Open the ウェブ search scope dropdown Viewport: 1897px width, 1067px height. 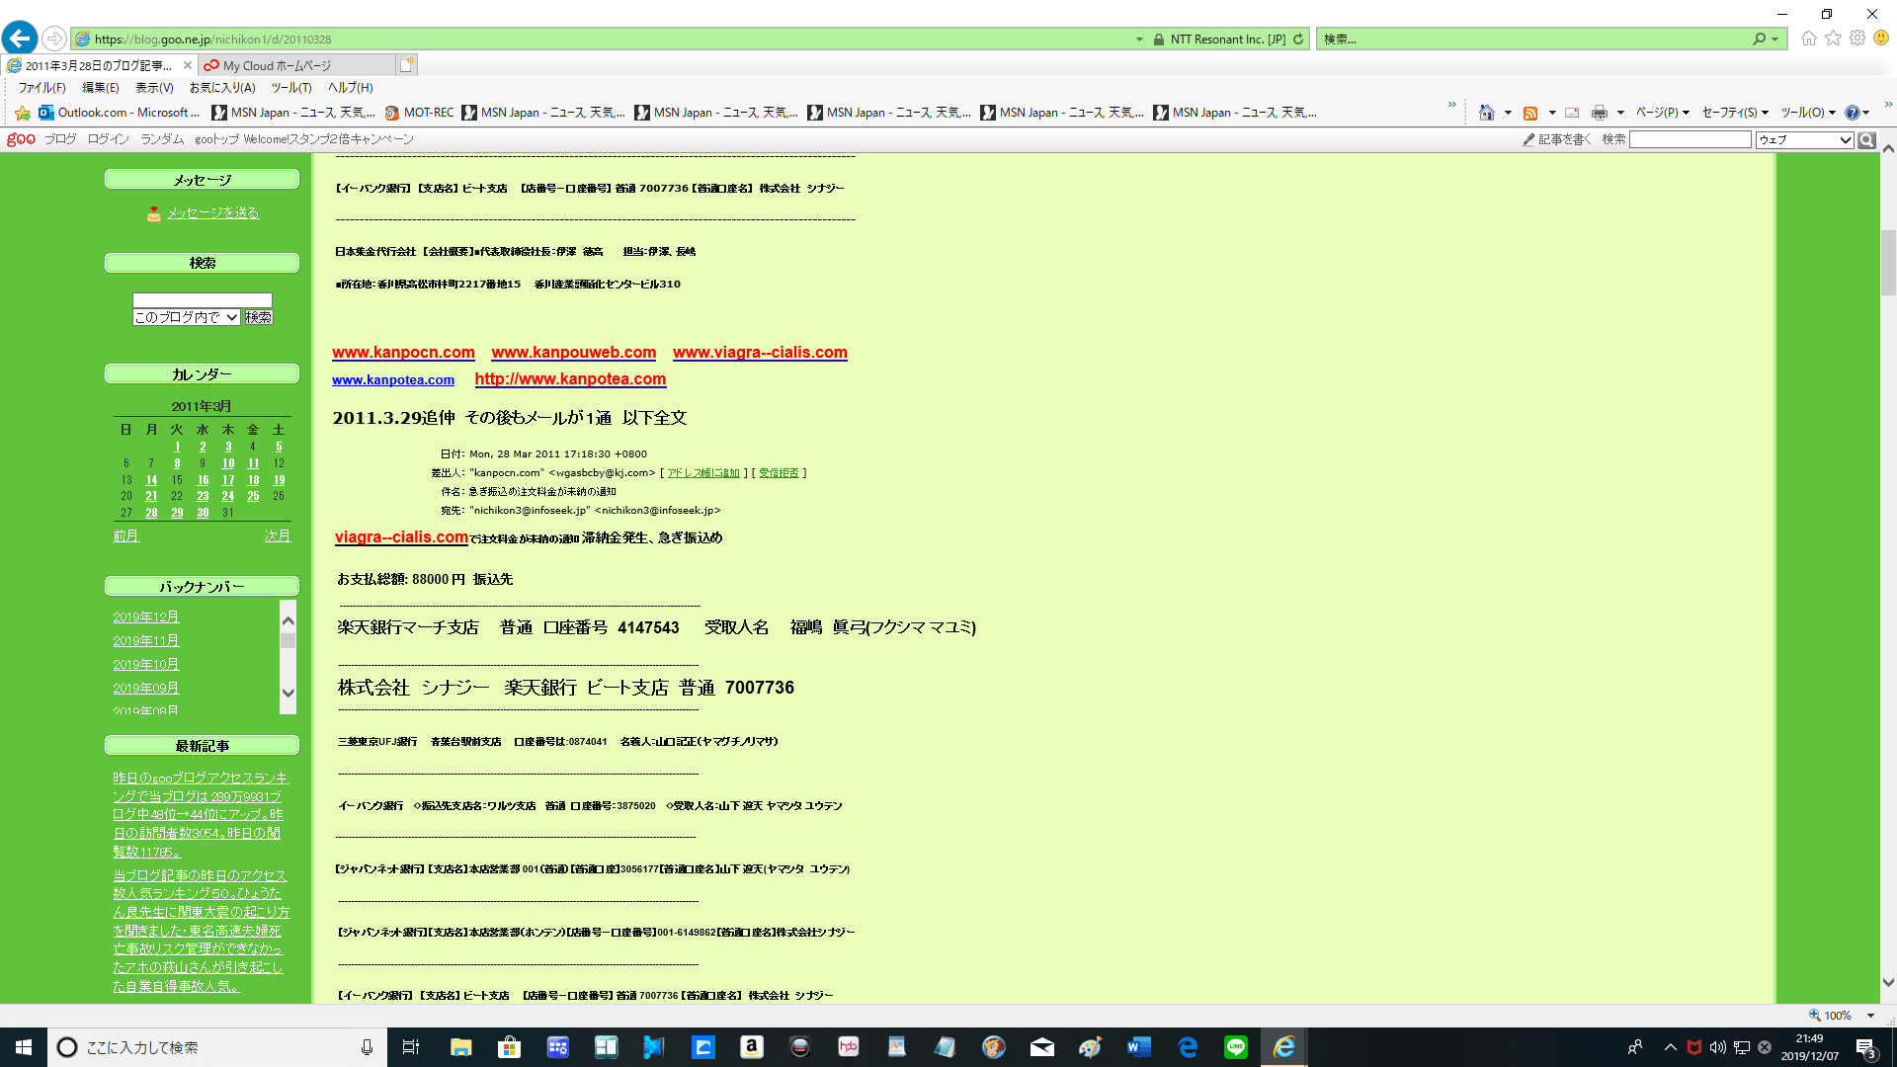click(1804, 140)
